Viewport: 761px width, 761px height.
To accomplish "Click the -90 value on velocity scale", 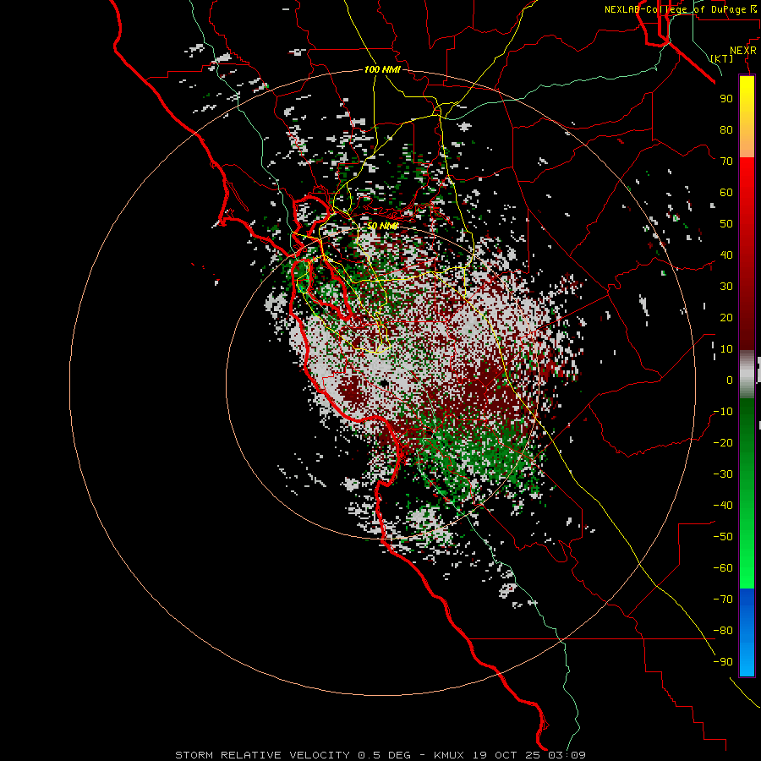I will (x=723, y=662).
